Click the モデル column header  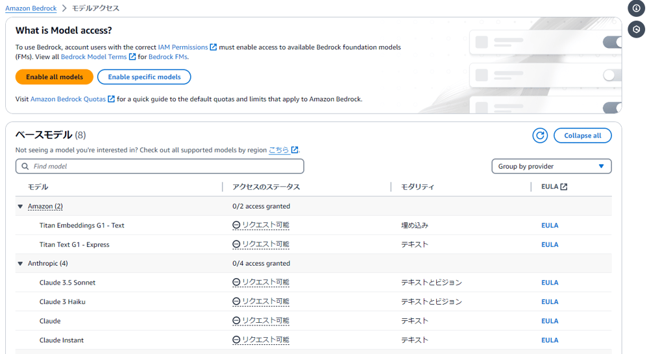pos(38,187)
